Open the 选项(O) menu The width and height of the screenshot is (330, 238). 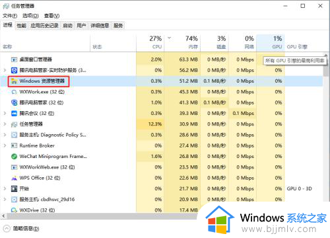pos(30,16)
